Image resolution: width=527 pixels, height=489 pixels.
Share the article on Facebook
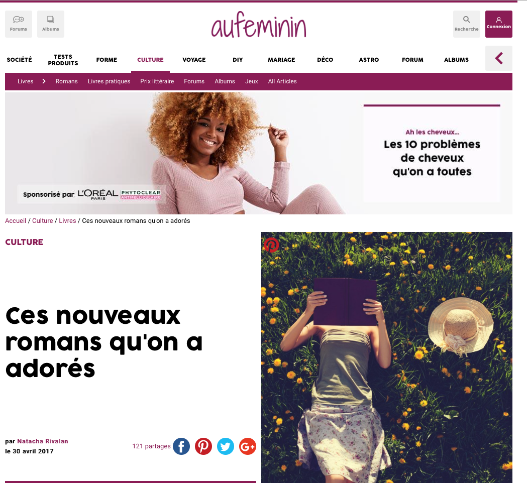181,446
